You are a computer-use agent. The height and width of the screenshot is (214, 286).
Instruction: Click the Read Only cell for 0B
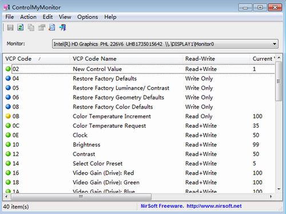[198, 116]
